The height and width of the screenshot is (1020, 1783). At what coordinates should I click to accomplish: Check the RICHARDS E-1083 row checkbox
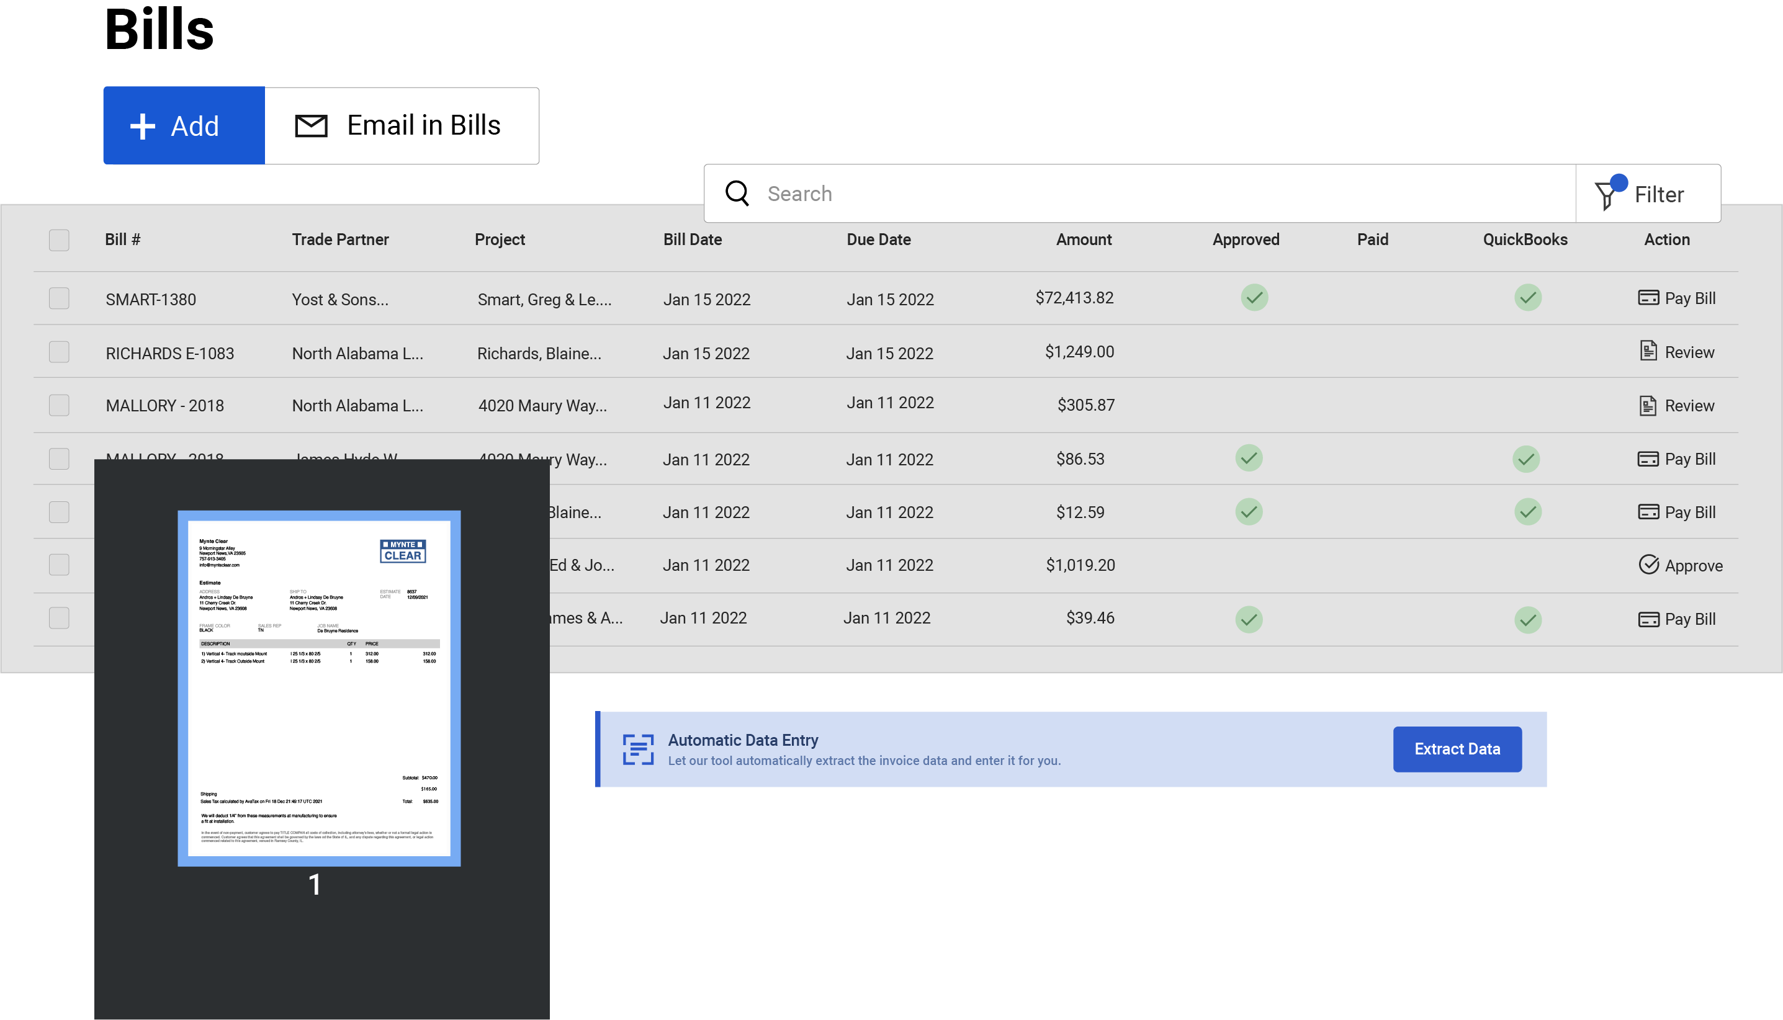click(59, 352)
